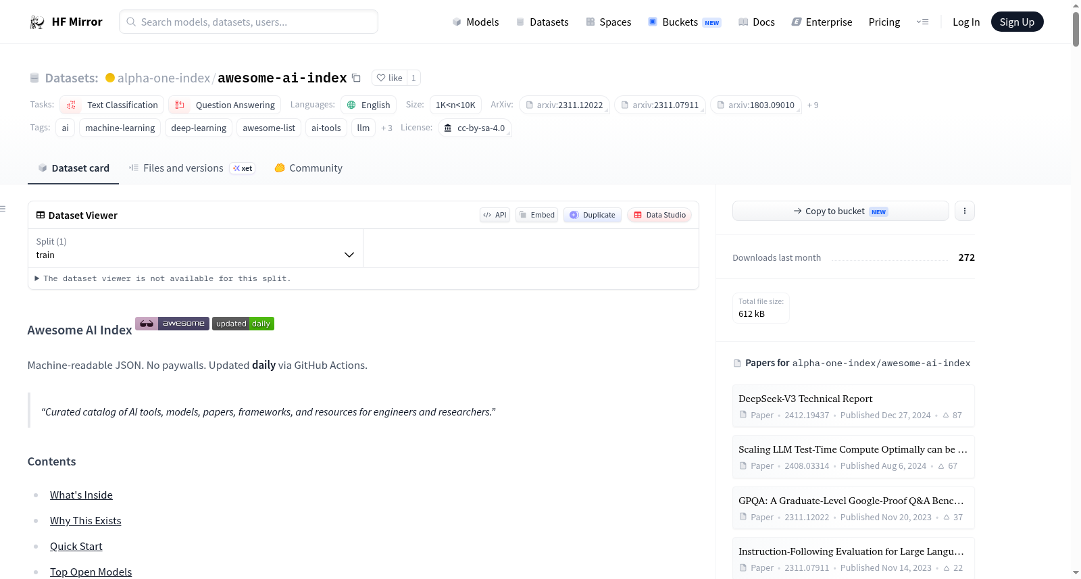
Task: Open alpha-one-index owner link
Action: click(x=164, y=78)
